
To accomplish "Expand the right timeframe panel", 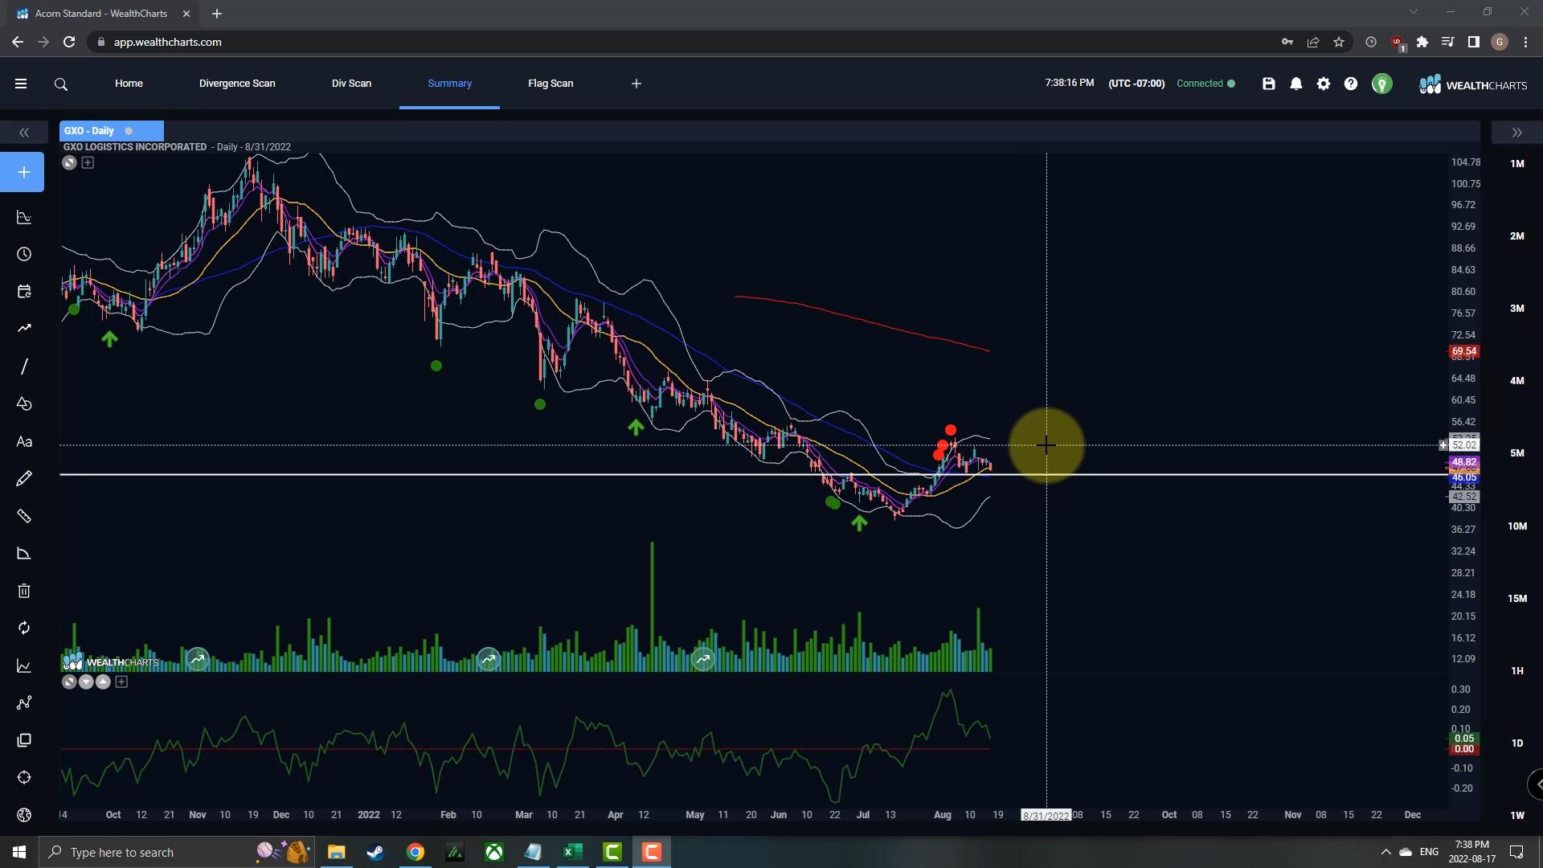I will 1516,133.
